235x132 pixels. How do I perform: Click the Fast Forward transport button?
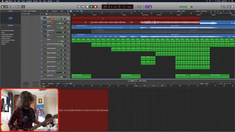(83, 7)
